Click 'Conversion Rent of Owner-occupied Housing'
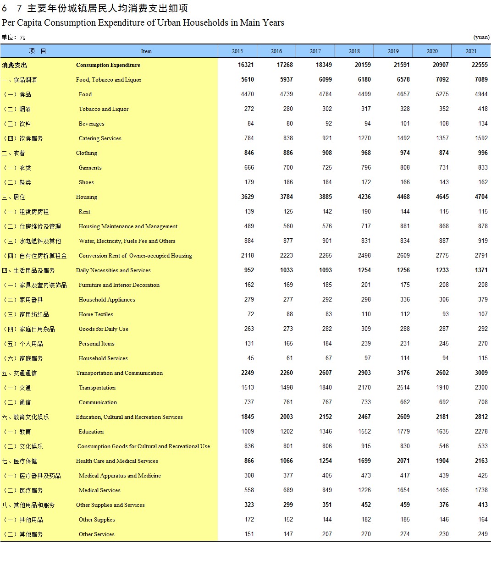 click(135, 256)
